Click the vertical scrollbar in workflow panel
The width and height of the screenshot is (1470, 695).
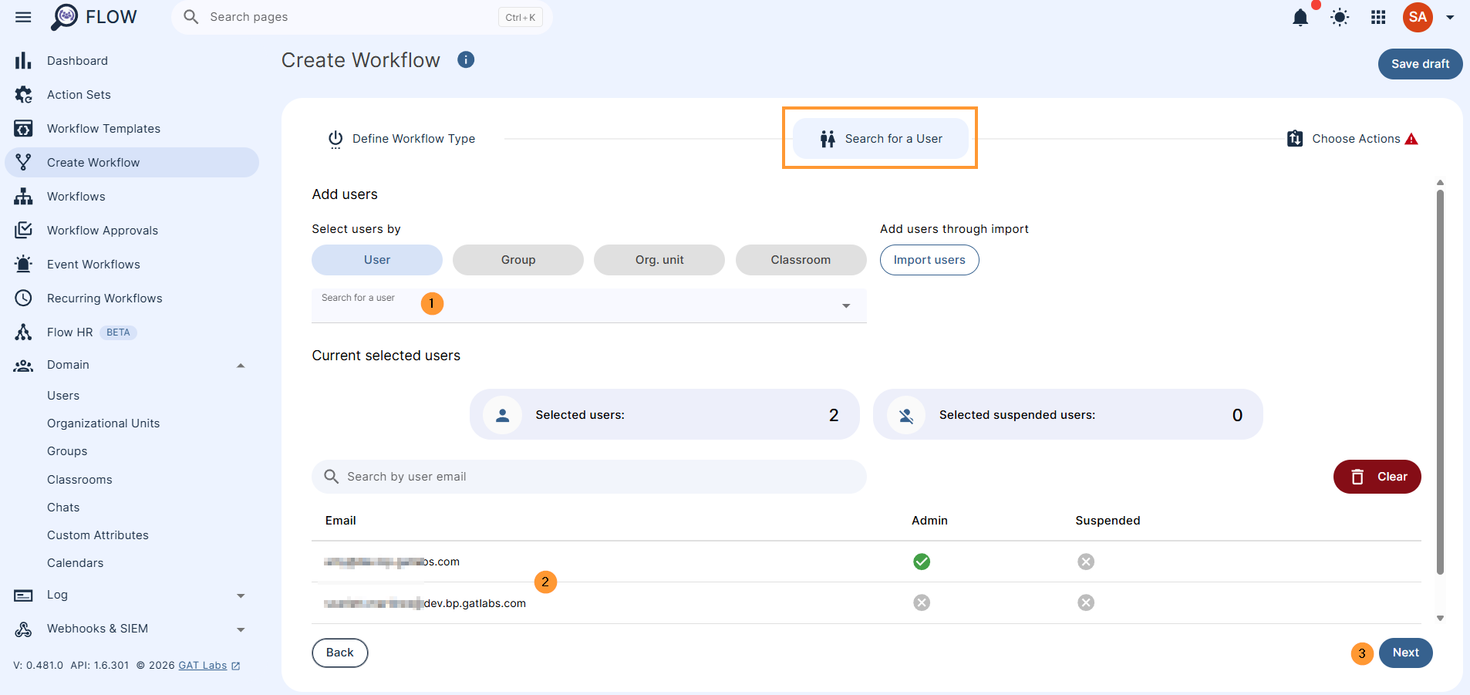pyautogui.click(x=1440, y=382)
